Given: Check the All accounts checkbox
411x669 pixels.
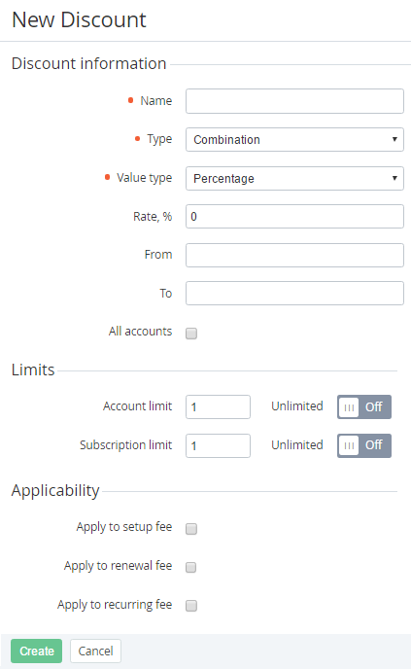Looking at the screenshot, I should coord(191,334).
